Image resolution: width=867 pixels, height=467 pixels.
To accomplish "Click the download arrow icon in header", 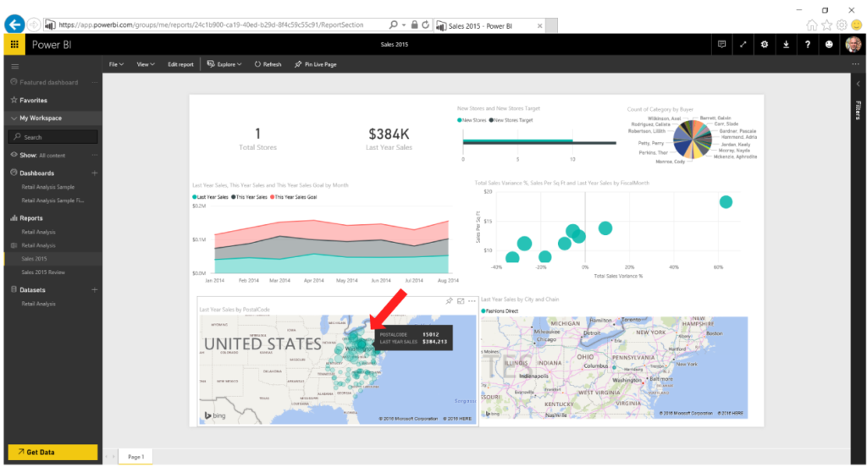I will [786, 45].
